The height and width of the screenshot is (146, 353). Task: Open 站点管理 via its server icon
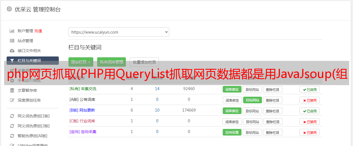(x=12, y=41)
